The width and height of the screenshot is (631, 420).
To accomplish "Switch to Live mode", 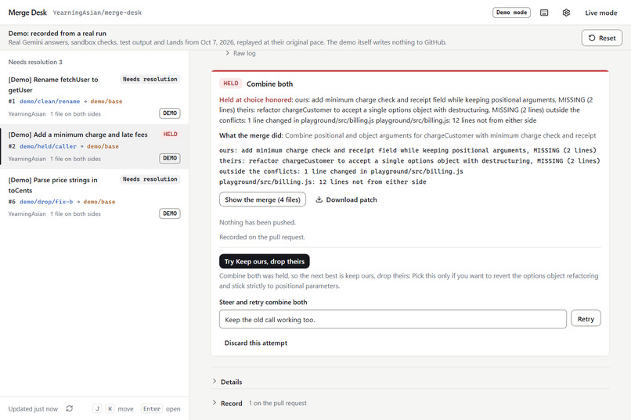I will 600,13.
